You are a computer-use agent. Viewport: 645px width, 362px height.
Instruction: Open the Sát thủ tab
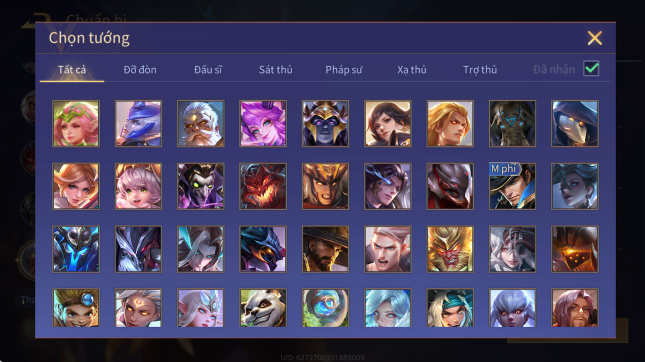point(276,70)
